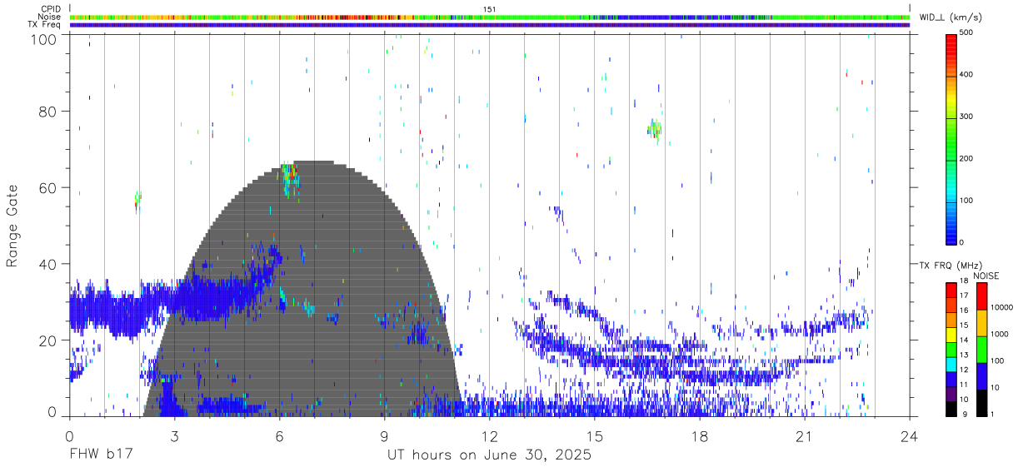The width and height of the screenshot is (1023, 472).
Task: Click the yellow 14–15 MHz TX frequency swatch
Action: tap(951, 335)
